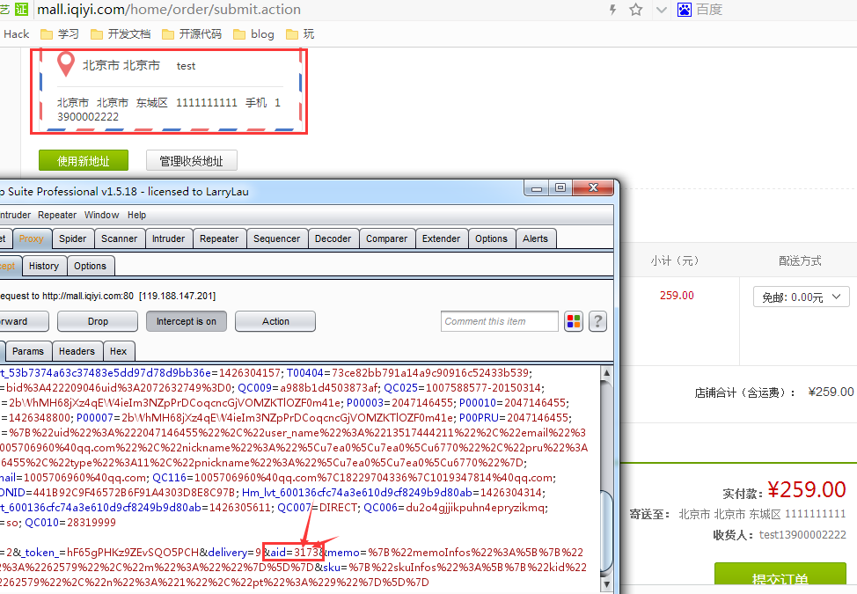Click the green site certificate icon
857x594 pixels.
[x=21, y=10]
